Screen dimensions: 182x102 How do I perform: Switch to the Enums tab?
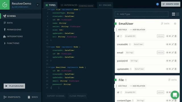click(x=105, y=5)
